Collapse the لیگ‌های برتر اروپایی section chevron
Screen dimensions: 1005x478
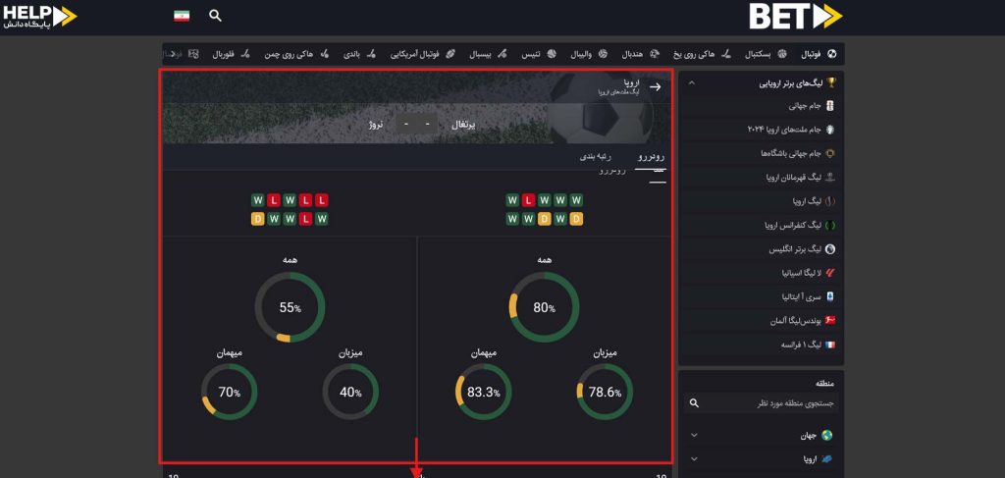pos(692,83)
